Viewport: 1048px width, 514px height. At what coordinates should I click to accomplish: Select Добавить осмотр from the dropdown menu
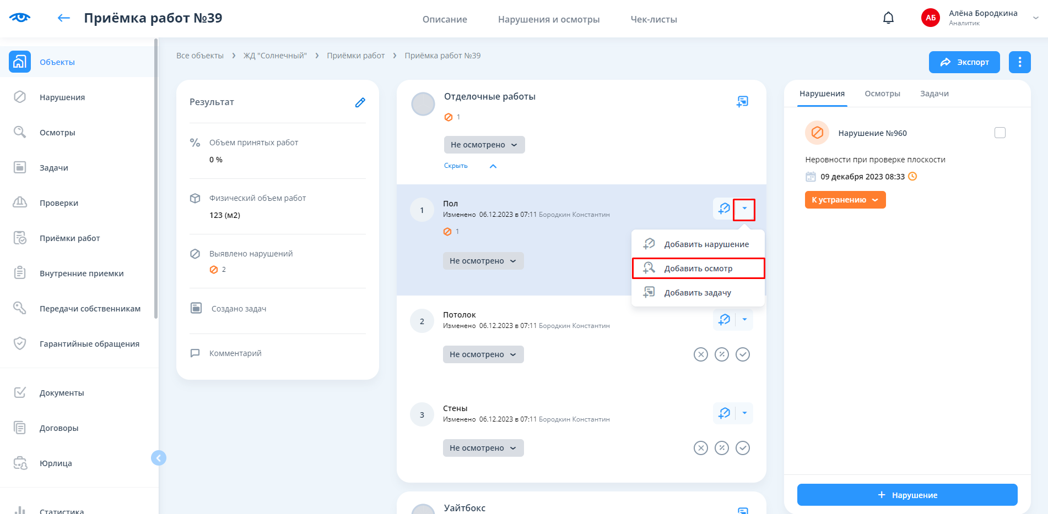click(x=698, y=269)
